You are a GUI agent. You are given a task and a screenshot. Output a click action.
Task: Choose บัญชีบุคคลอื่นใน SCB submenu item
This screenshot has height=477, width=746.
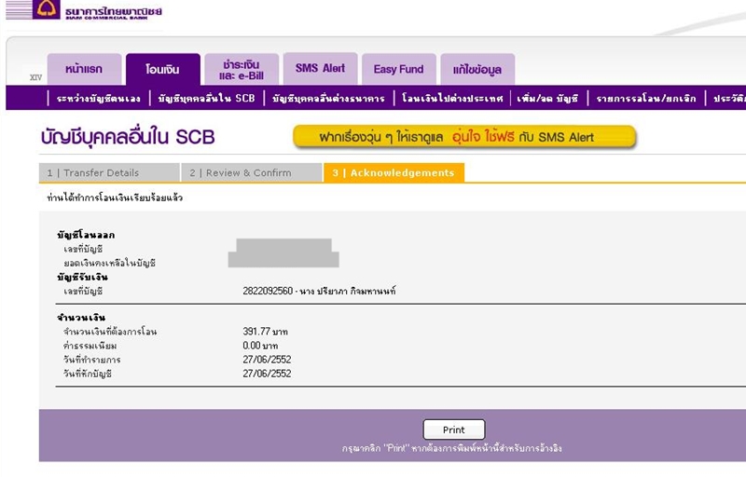pyautogui.click(x=206, y=99)
